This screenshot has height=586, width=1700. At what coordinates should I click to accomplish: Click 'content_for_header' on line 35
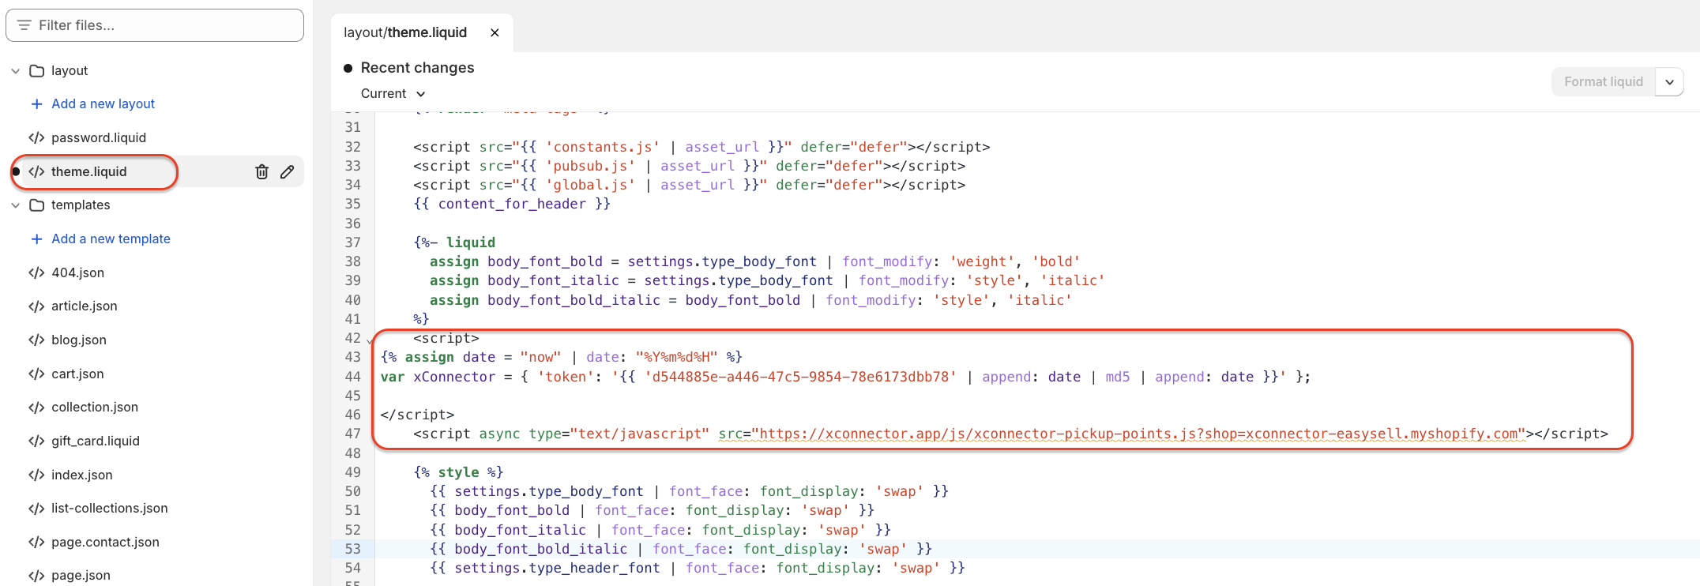tap(512, 204)
